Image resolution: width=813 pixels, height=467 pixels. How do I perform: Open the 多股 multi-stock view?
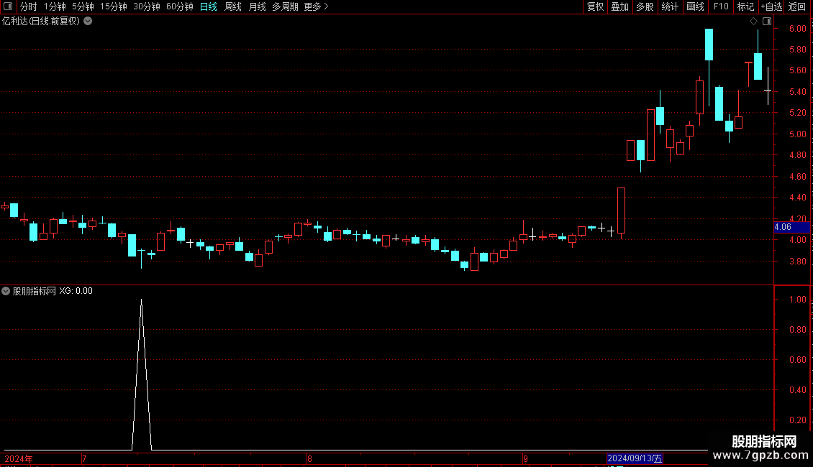645,6
